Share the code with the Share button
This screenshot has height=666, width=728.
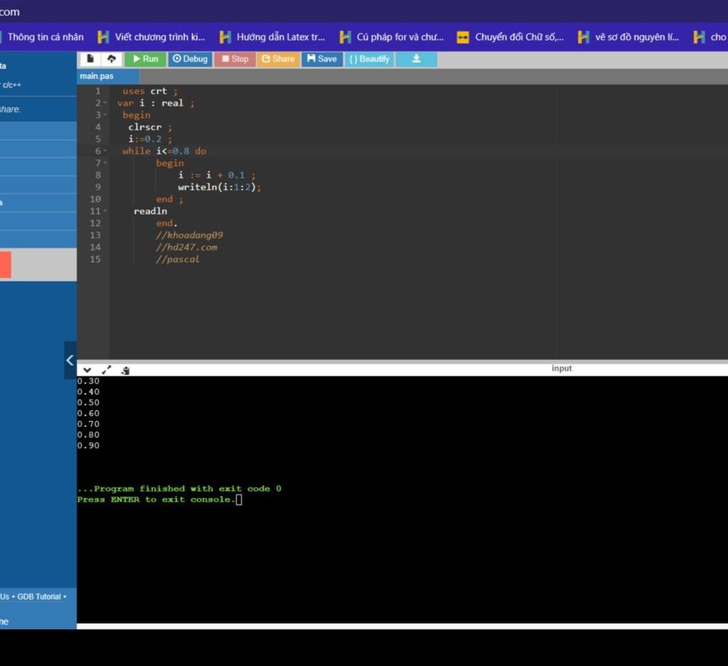(x=278, y=59)
